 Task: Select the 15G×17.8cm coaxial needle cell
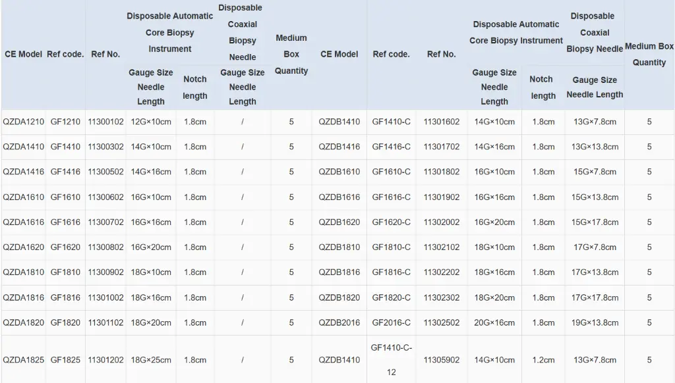pyautogui.click(x=595, y=222)
